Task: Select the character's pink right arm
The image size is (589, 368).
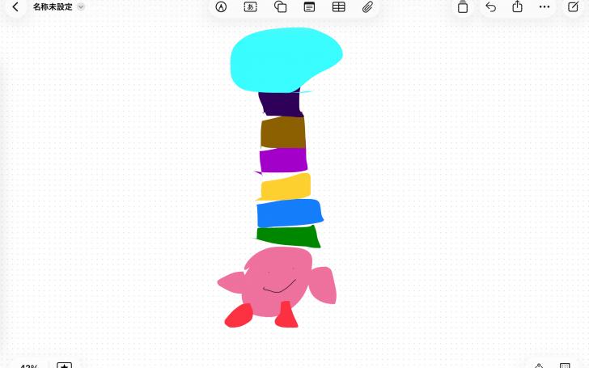Action: (323, 285)
